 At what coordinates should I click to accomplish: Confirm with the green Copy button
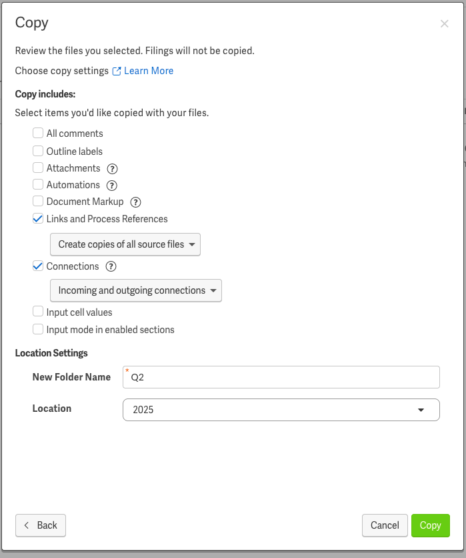(x=431, y=525)
